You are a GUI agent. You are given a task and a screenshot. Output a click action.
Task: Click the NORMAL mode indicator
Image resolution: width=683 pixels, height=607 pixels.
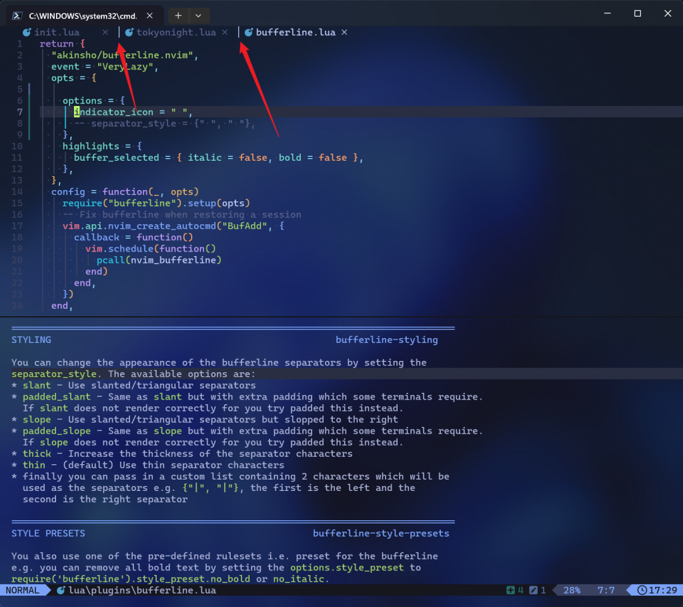23,590
